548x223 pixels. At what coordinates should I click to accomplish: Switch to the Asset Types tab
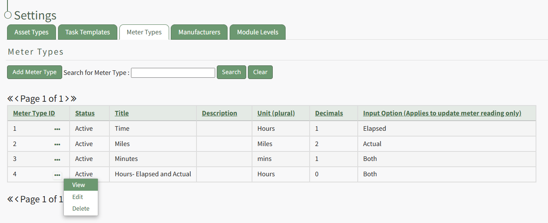[32, 32]
